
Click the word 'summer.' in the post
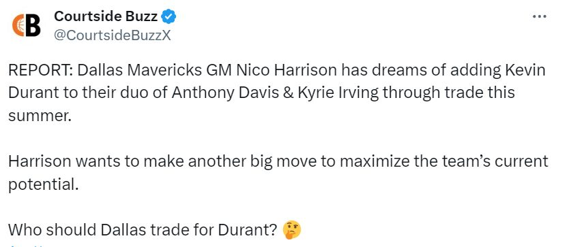(40, 116)
